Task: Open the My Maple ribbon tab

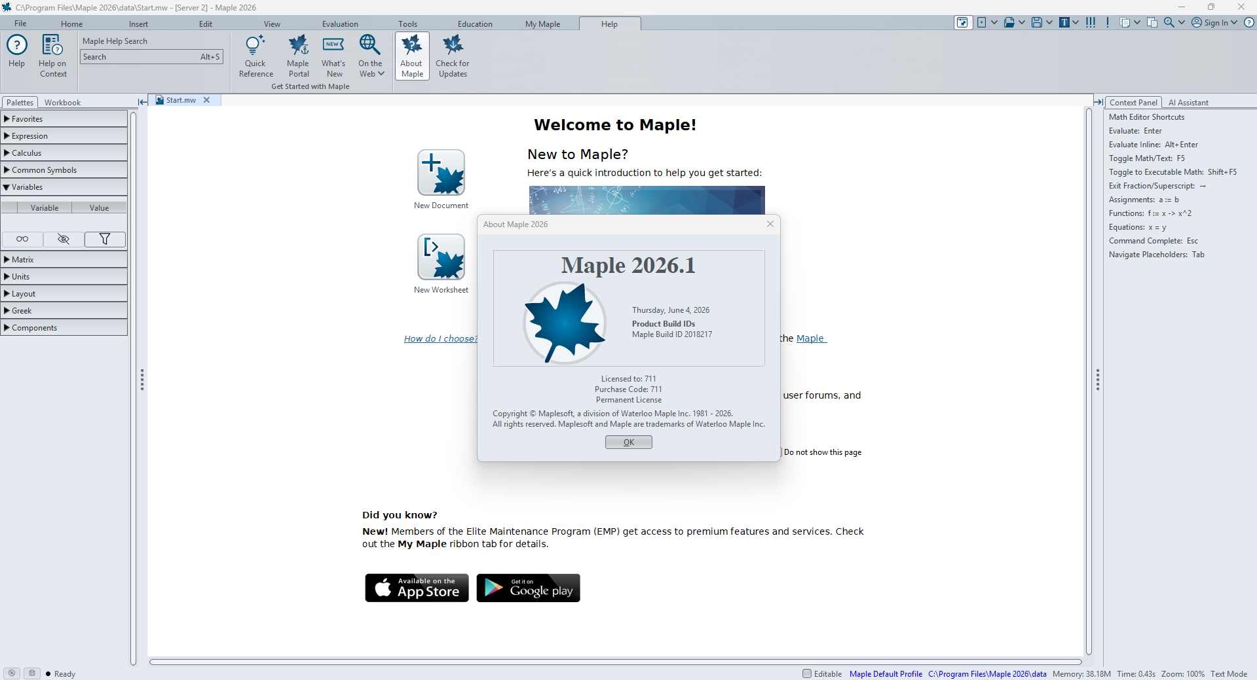Action: click(542, 24)
